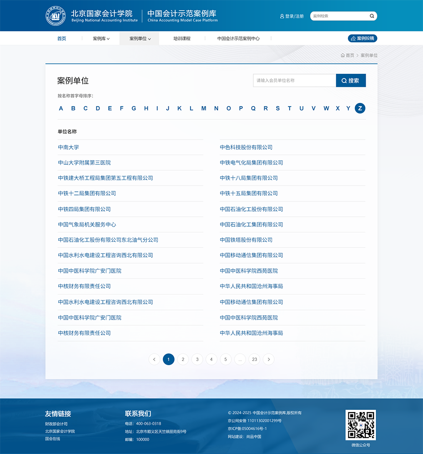
Task: Click the user login/register icon
Action: 282,16
